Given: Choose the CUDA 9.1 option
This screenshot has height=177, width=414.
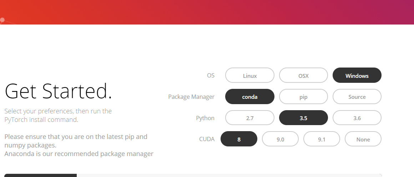Looking at the screenshot, I should [322, 139].
